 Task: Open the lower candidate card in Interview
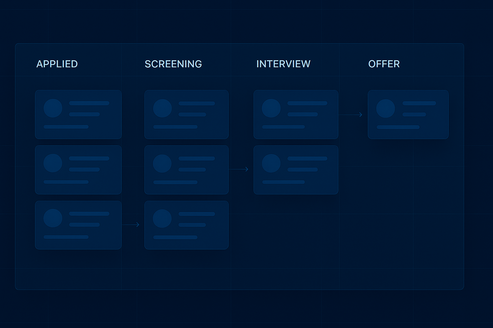click(296, 170)
